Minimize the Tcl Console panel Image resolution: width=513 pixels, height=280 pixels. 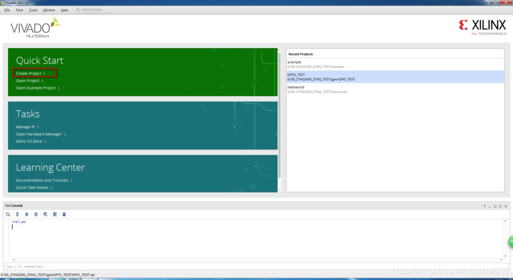[x=490, y=206]
